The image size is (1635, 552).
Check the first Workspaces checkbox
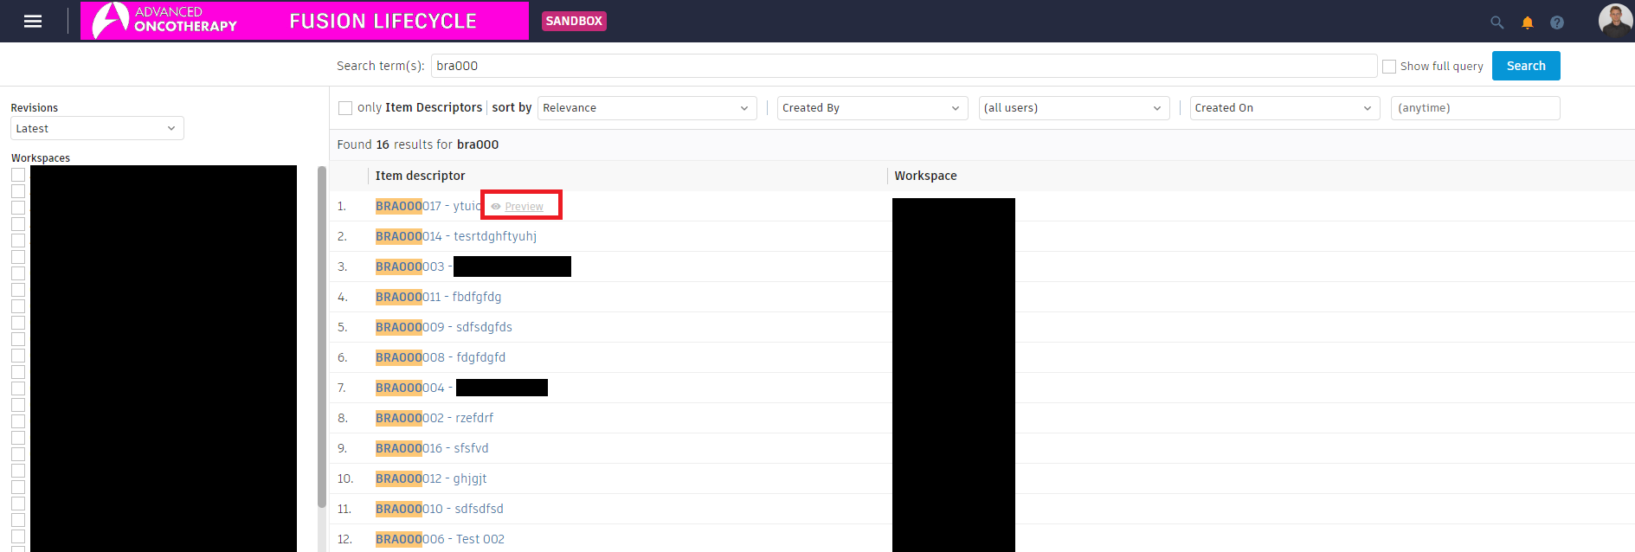(x=18, y=175)
